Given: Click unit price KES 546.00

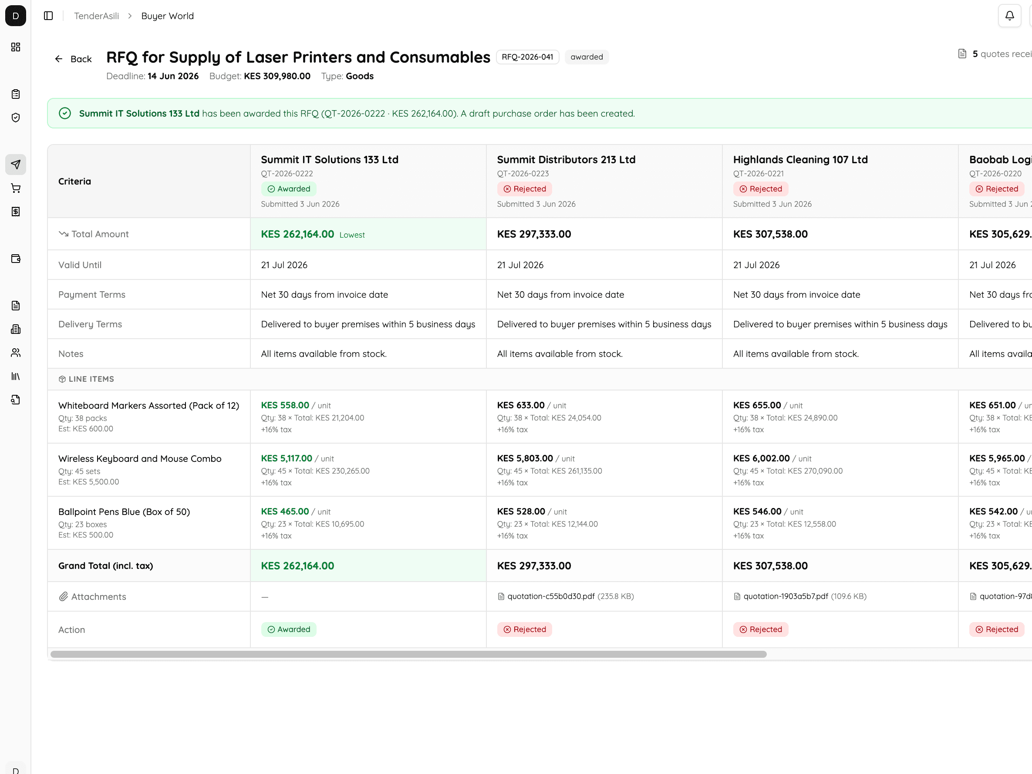Looking at the screenshot, I should [x=757, y=512].
